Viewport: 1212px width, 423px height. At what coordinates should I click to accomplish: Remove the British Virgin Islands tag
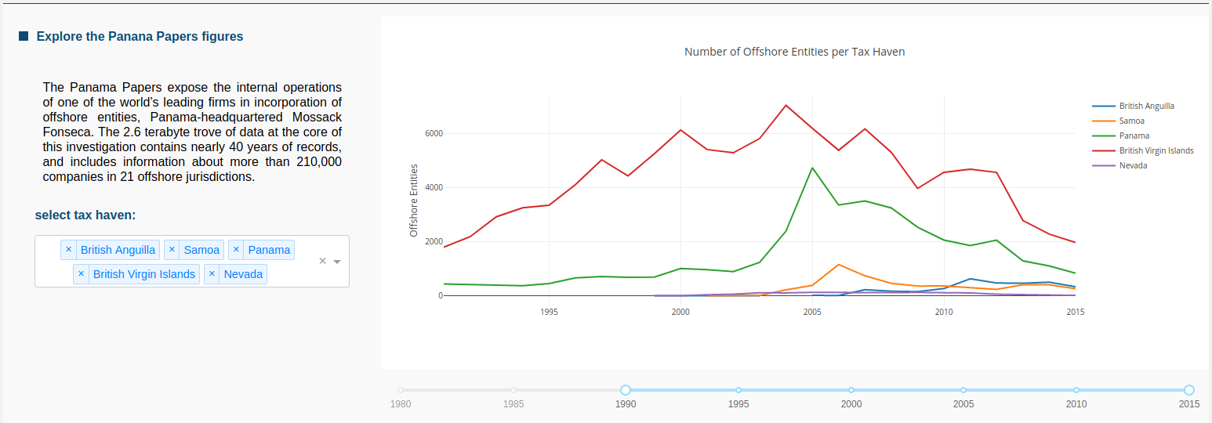click(81, 274)
